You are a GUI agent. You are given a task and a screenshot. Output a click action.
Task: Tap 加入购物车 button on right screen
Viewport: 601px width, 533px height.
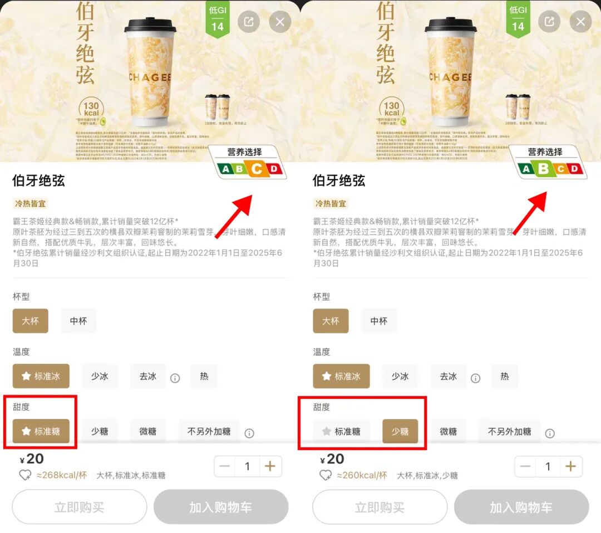click(x=521, y=507)
